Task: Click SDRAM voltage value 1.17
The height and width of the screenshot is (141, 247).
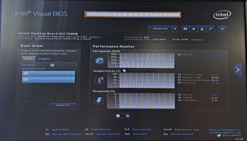Action: pos(215,98)
